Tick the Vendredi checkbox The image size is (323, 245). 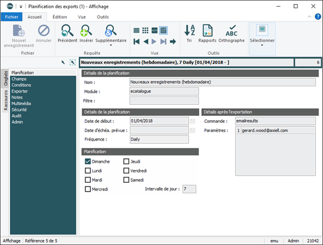pos(126,170)
